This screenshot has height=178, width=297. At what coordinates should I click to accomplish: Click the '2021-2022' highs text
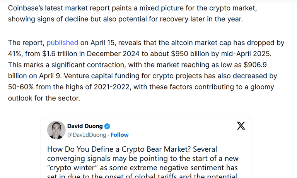[x=112, y=87]
